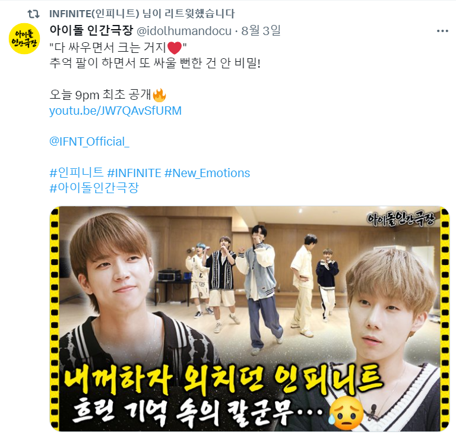Click the fire emoji after 최초 공개
The image size is (456, 438).
point(159,95)
